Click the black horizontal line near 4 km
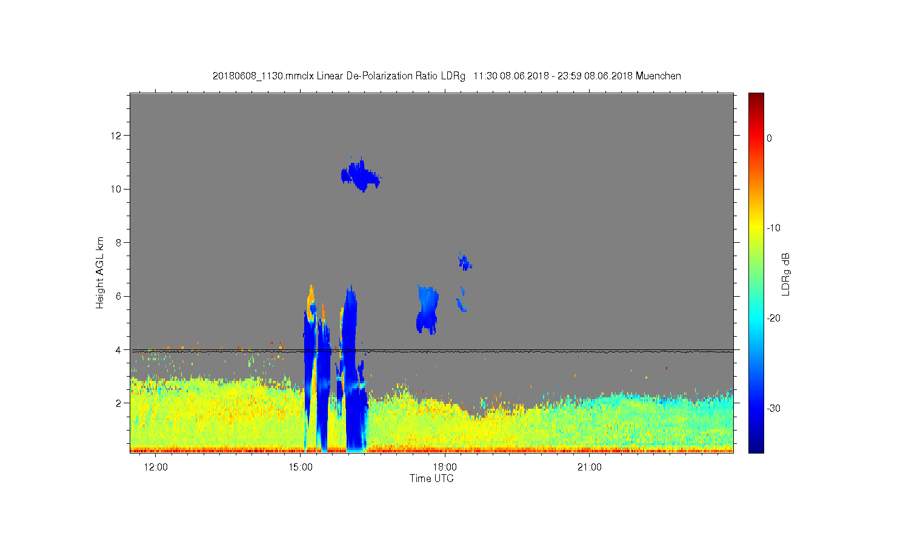 click(x=432, y=351)
